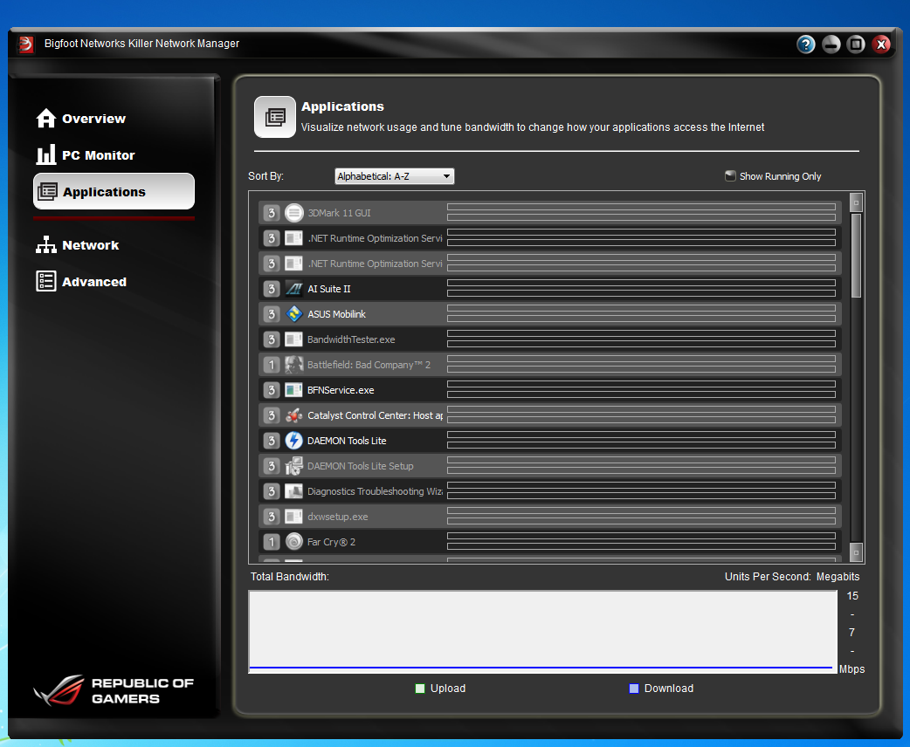Change priority badge for 3DMark 11 GUI
910x747 pixels.
(271, 213)
